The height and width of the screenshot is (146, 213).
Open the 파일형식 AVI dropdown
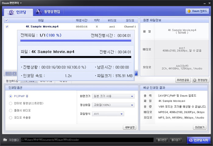click(x=108, y=114)
